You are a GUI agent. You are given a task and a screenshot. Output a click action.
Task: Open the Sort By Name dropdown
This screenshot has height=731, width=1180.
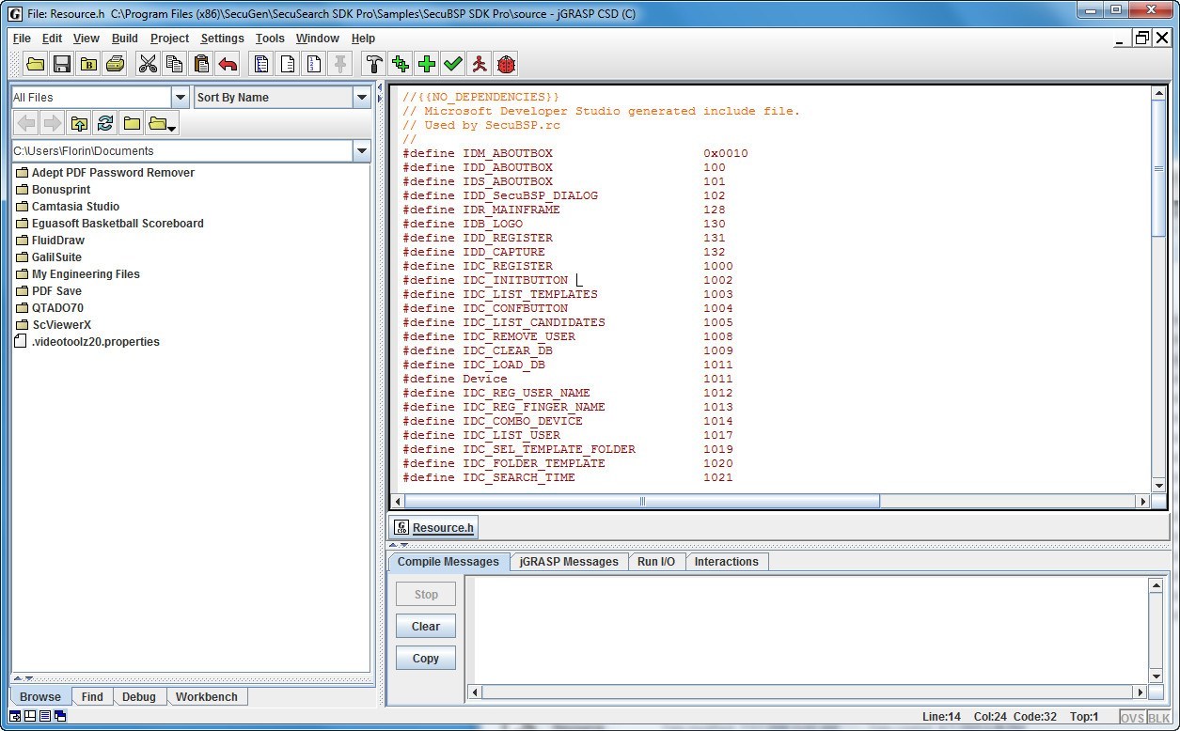(x=361, y=96)
